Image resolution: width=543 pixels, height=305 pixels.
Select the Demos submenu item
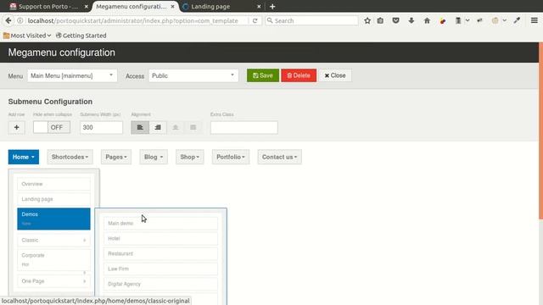click(53, 219)
